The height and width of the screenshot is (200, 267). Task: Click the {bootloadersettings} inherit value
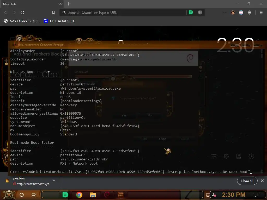coord(81,101)
